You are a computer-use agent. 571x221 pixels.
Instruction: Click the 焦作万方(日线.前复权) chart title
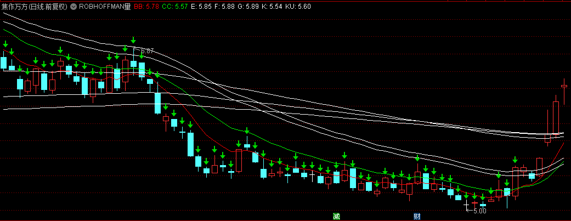point(35,7)
